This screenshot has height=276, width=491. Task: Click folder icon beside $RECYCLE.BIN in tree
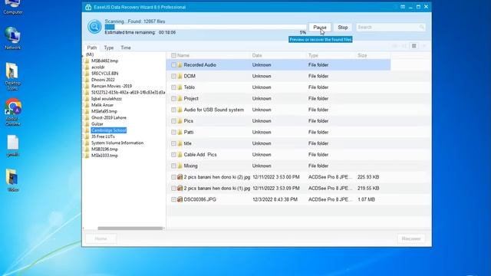click(87, 74)
